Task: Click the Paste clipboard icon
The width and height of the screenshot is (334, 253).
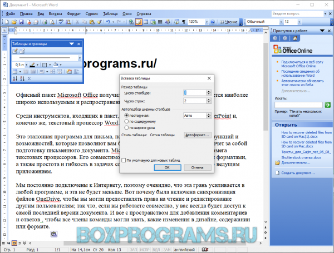Action: tap(92, 22)
